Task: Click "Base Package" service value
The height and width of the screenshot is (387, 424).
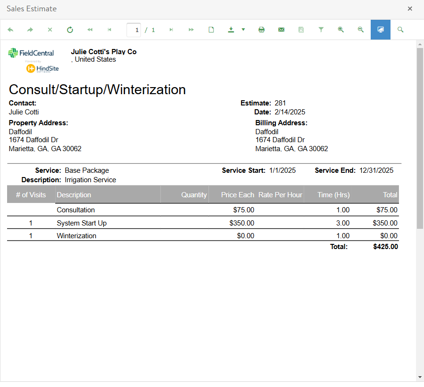Action: (x=87, y=170)
